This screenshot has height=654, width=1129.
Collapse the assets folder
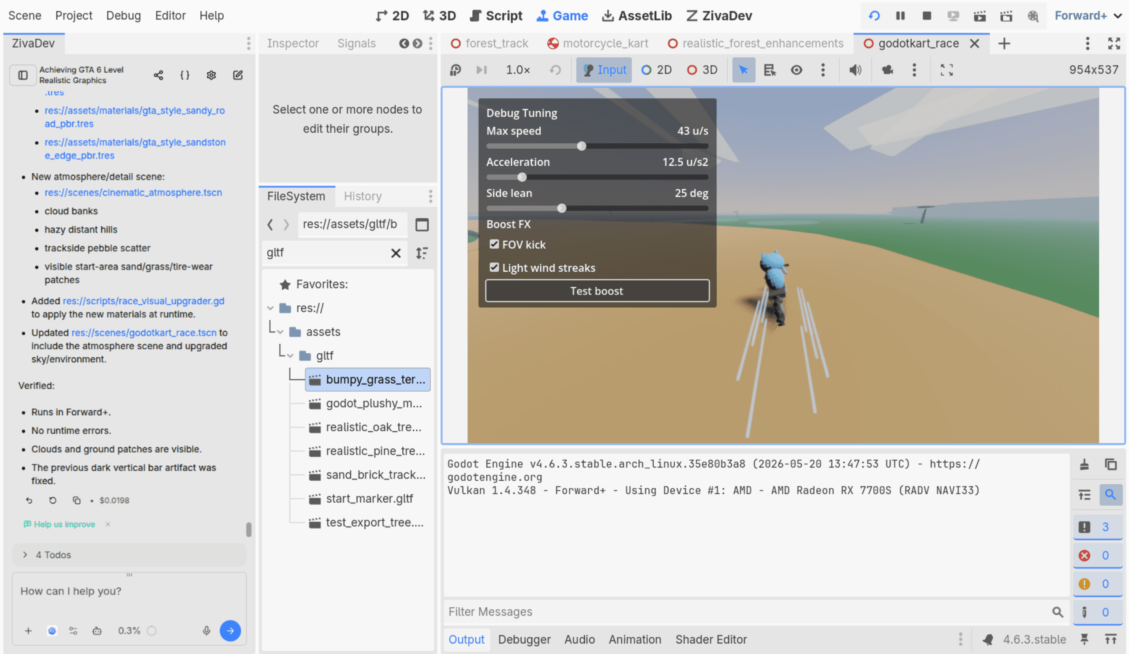(x=280, y=332)
